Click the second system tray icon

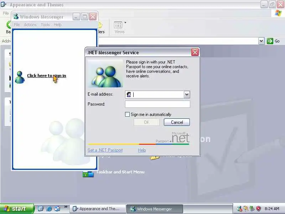pos(246,209)
